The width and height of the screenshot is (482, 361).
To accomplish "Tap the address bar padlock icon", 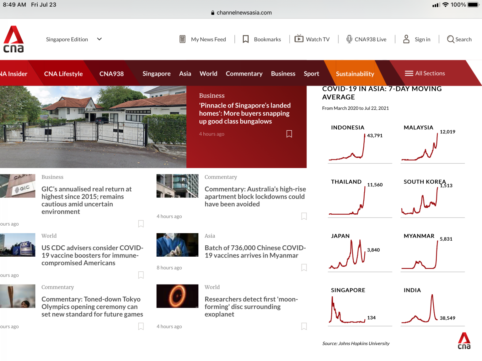I will [x=213, y=13].
